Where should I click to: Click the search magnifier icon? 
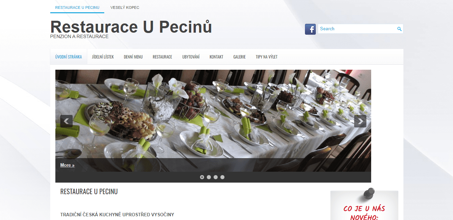(399, 29)
